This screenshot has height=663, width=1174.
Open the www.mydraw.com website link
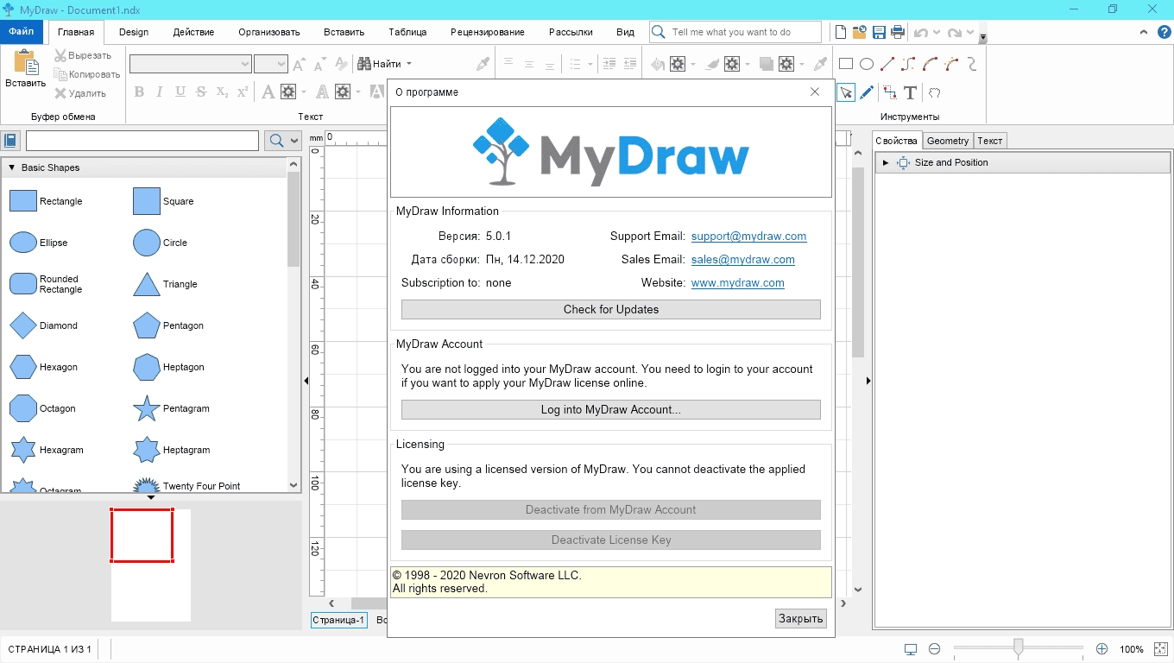point(738,282)
